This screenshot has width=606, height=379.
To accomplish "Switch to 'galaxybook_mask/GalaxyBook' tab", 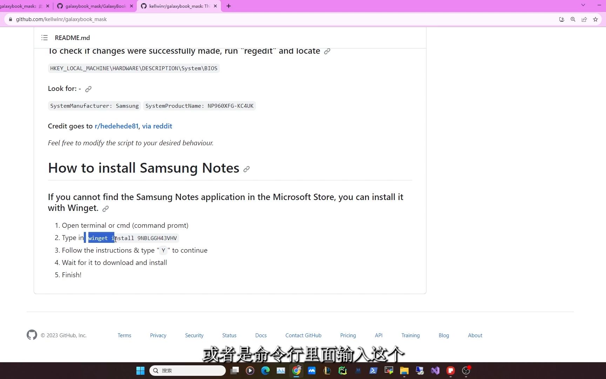I will pos(96,6).
